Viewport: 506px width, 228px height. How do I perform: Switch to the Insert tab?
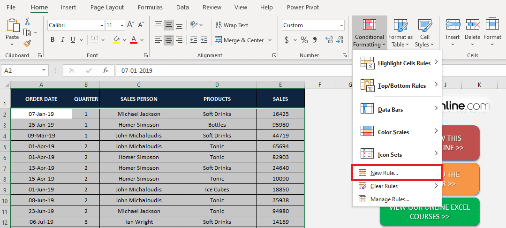coord(68,7)
